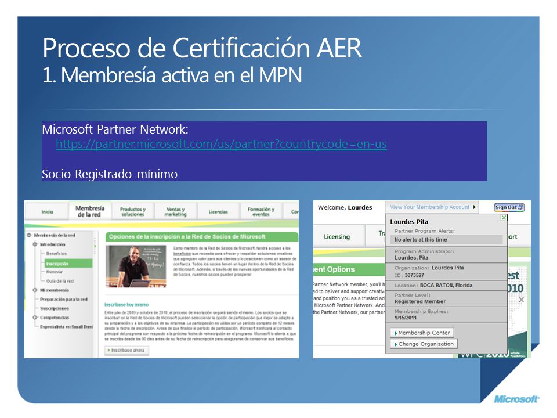Open Renovar in the sidebar tree

[55, 272]
